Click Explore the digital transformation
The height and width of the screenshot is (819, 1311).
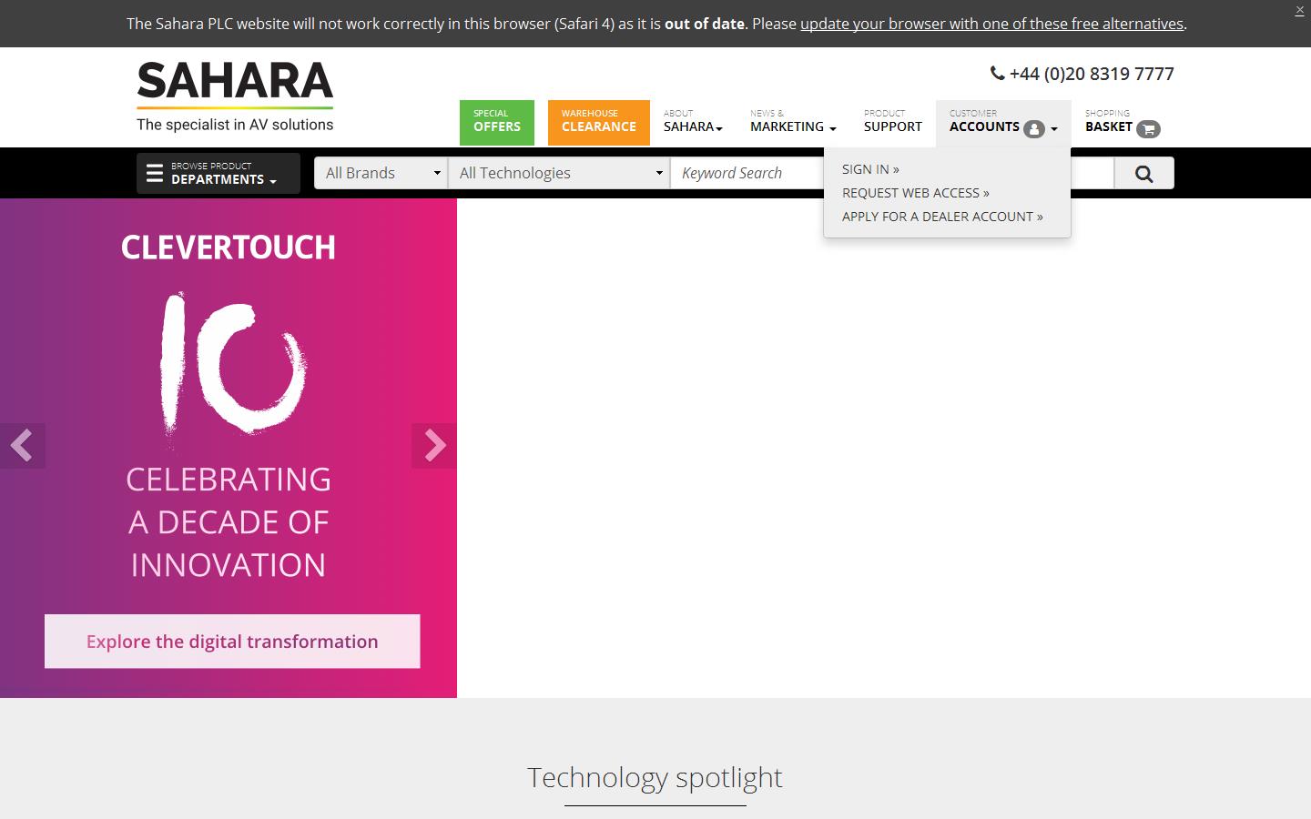click(x=231, y=642)
